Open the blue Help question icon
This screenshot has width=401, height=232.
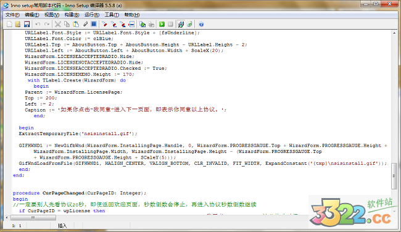click(201, 24)
